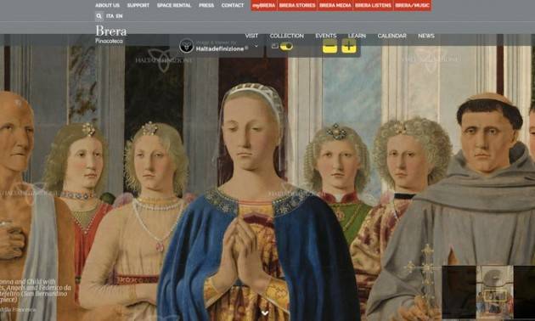Open the Learn menu
The height and width of the screenshot is (321, 535).
tap(357, 36)
